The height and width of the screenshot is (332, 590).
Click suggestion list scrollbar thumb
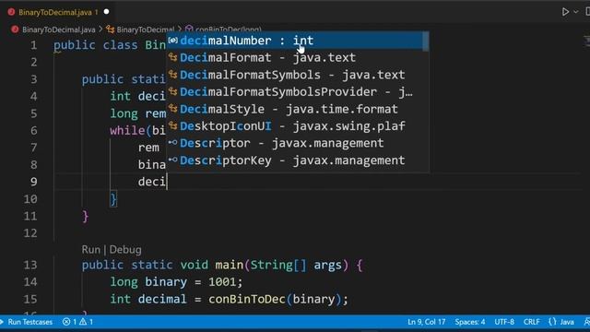(426, 41)
